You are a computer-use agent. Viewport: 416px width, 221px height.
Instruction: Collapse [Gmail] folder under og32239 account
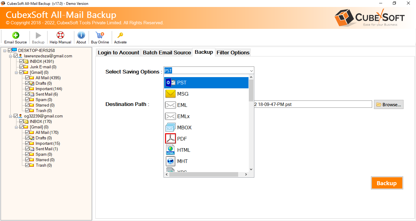[x=16, y=127]
